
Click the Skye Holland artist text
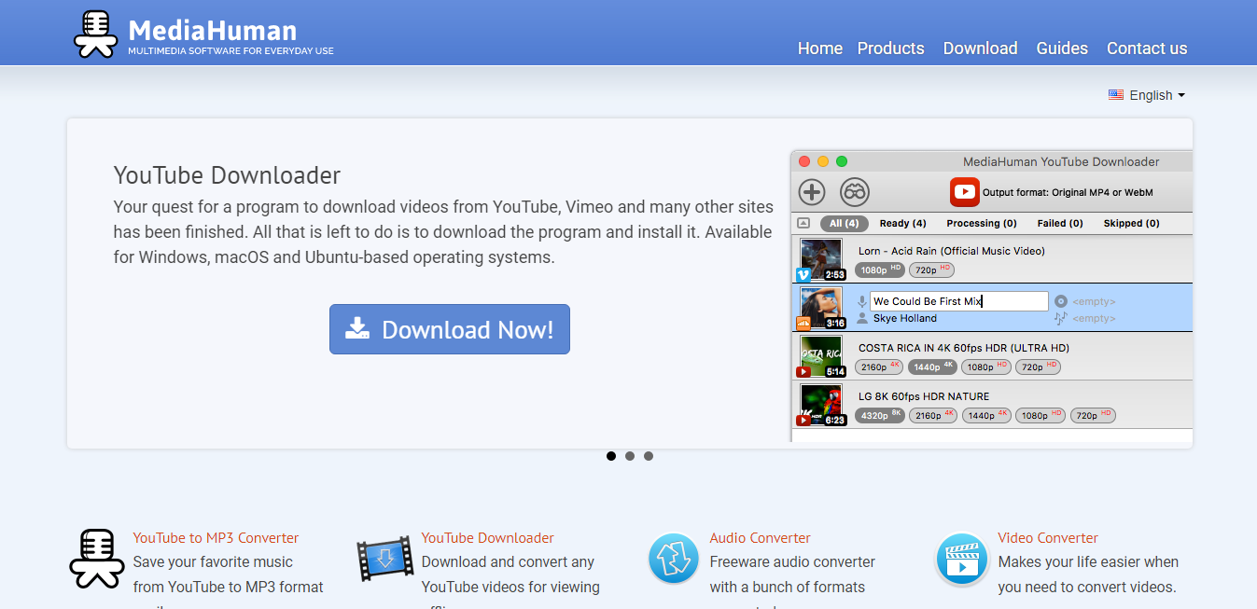tap(905, 318)
